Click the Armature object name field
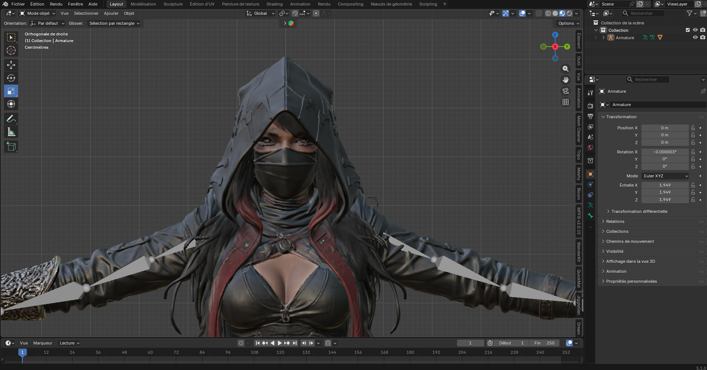This screenshot has height=370, width=707. (657, 105)
